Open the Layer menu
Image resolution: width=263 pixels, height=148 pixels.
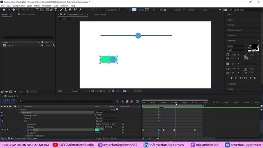coord(29,6)
